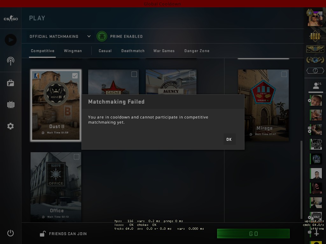Click the map list vertical scrollbar
The image size is (326, 244).
[x=301, y=180]
